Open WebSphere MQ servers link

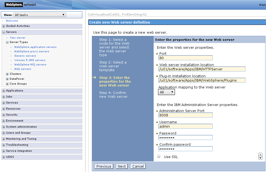point(30,65)
